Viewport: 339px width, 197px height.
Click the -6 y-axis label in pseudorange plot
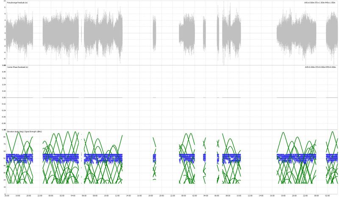coord(4,52)
